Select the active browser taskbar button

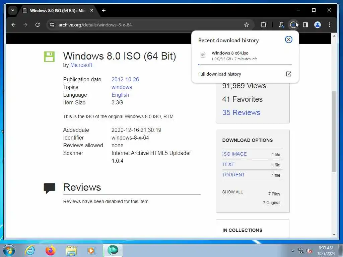coord(113,250)
